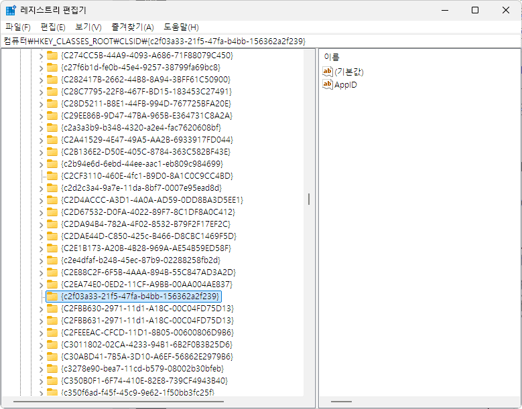
Task: Open the 즐겨찾기(A) menu
Action: point(132,27)
